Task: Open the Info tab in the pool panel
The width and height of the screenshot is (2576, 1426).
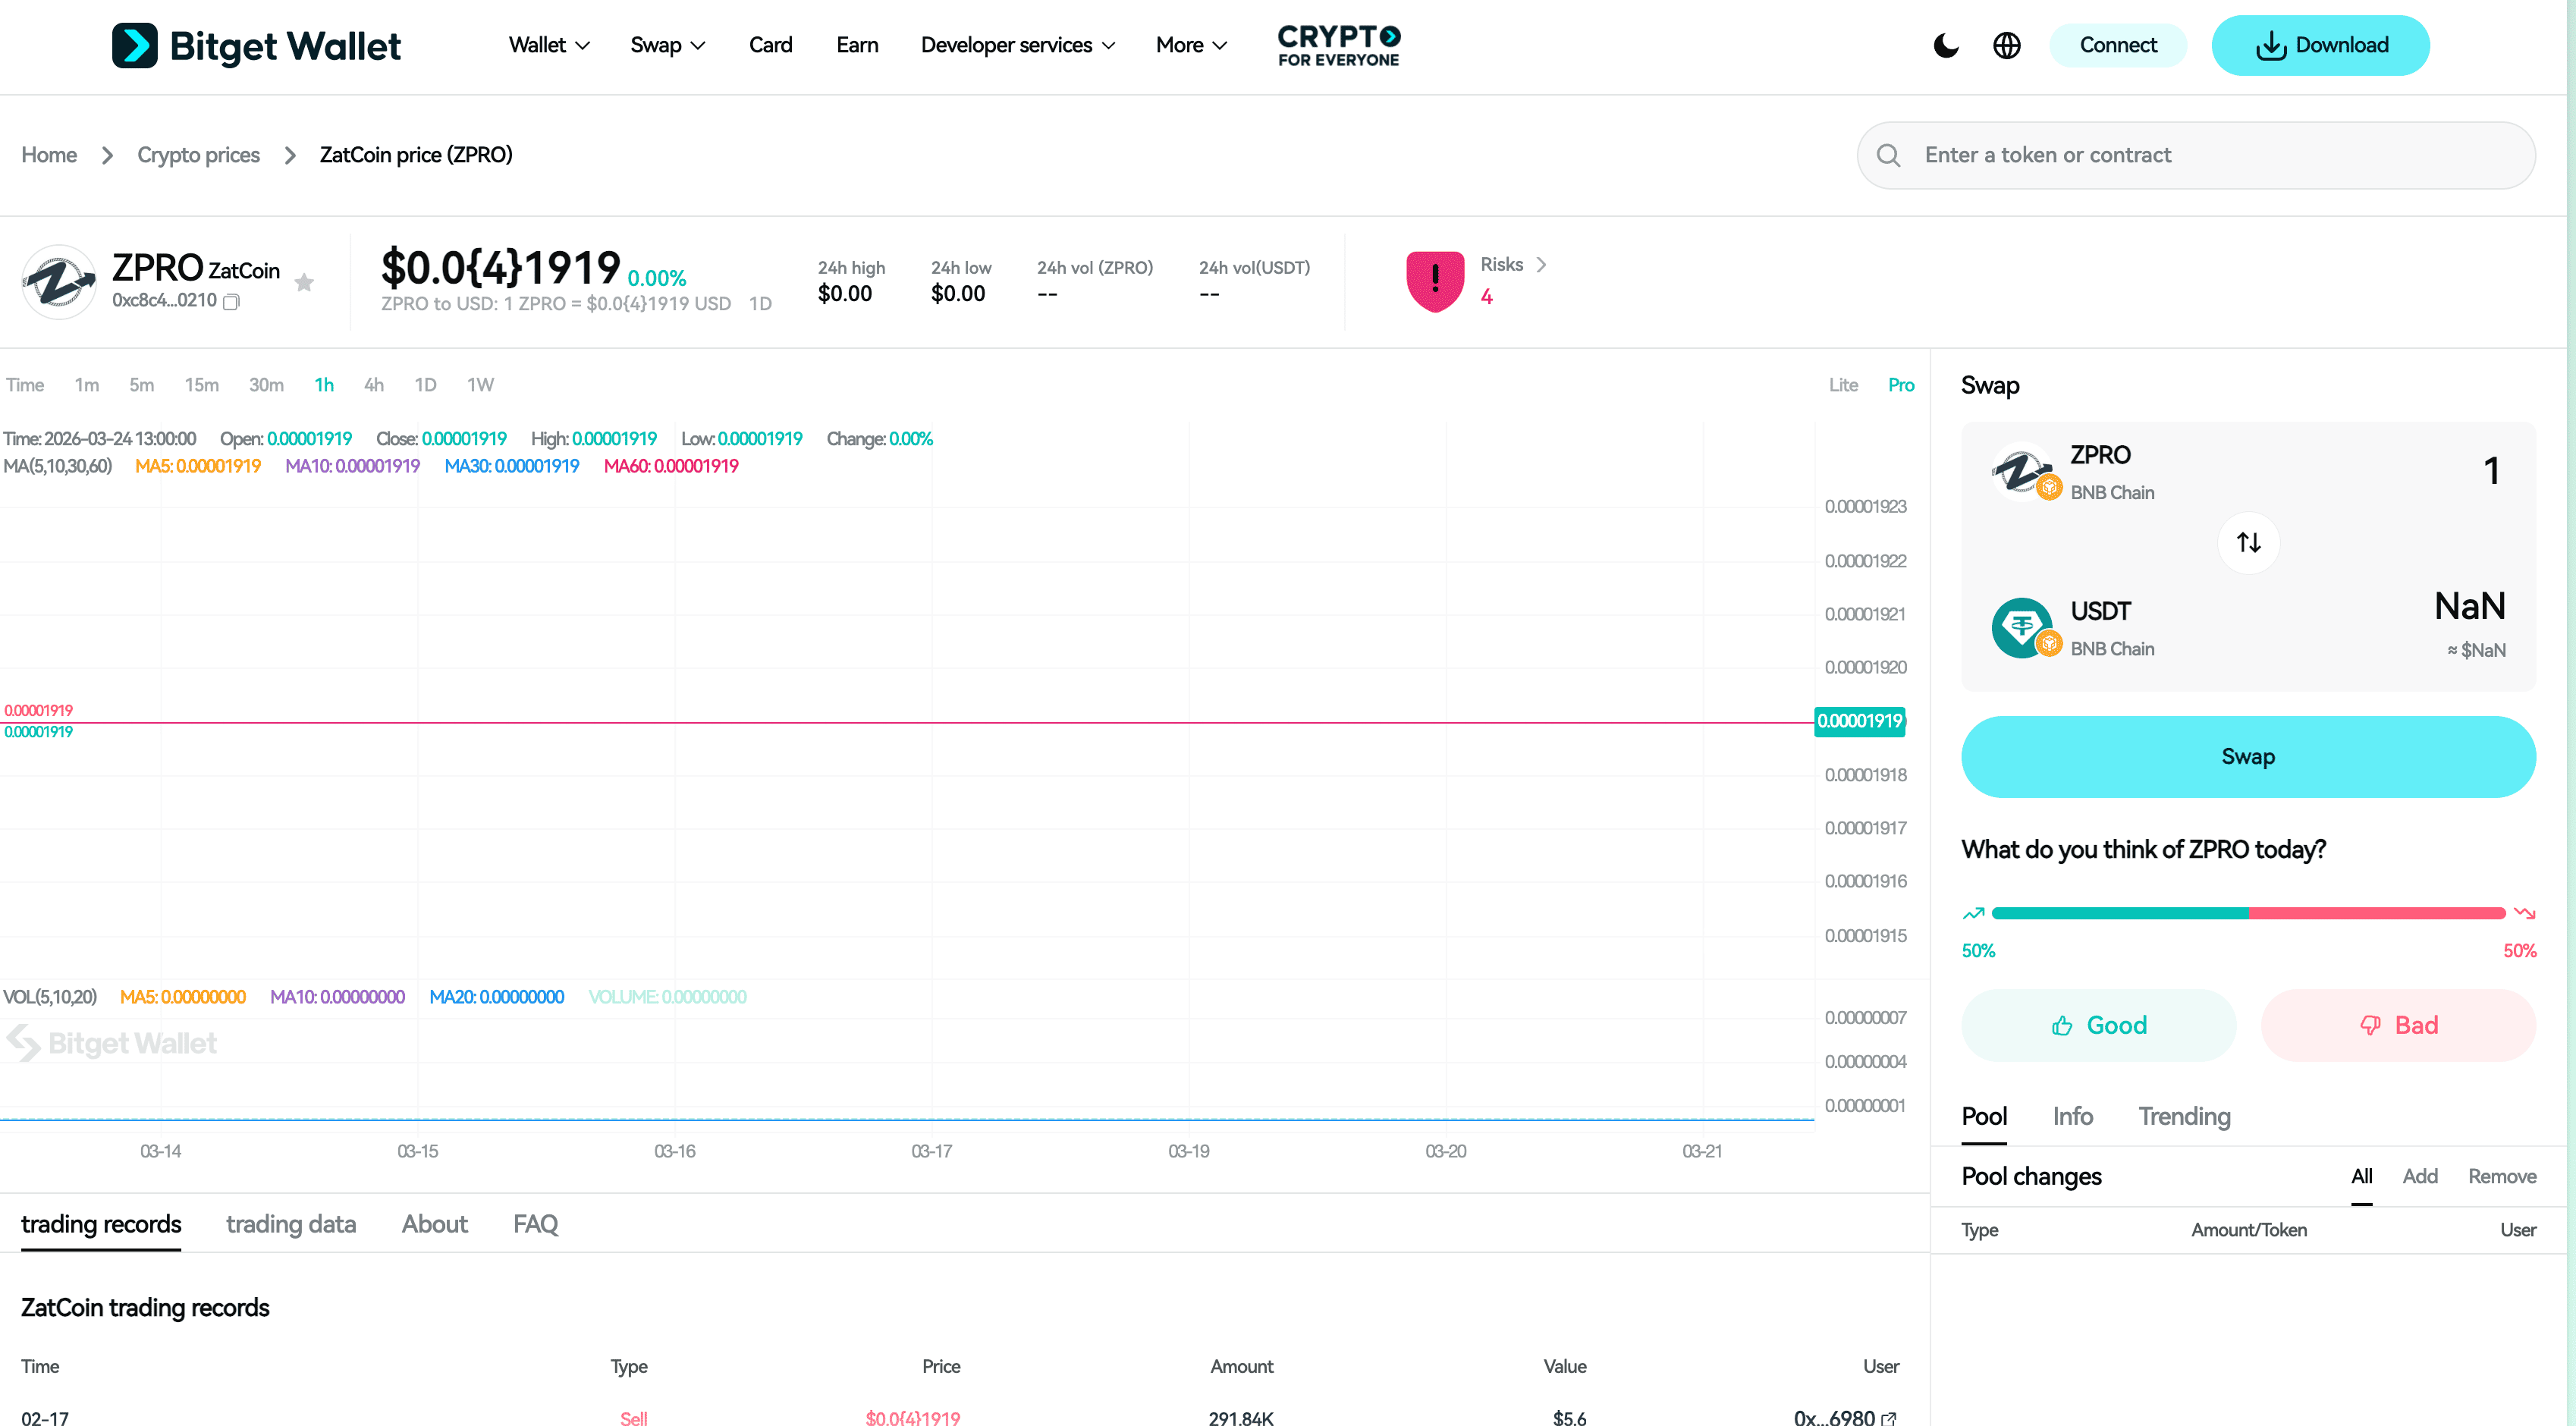Action: tap(2072, 1117)
